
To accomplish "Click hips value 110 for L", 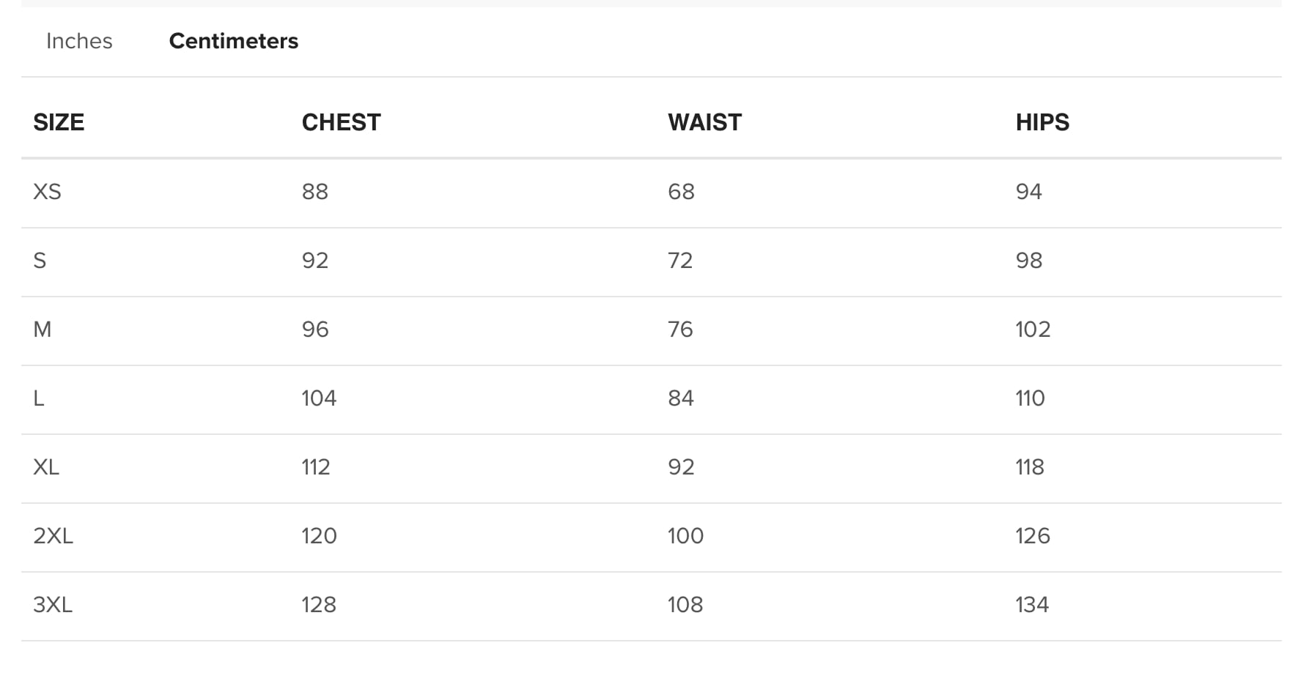I will (x=1030, y=398).
